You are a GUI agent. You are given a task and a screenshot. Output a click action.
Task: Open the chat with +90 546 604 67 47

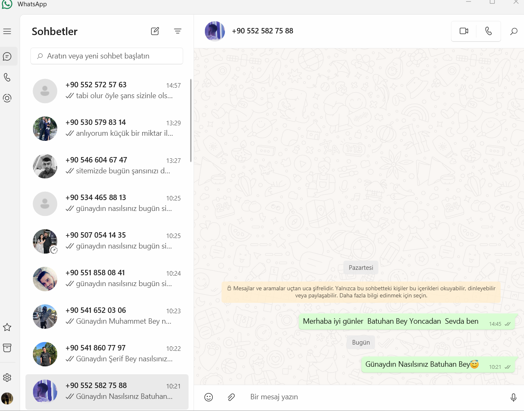pos(107,166)
